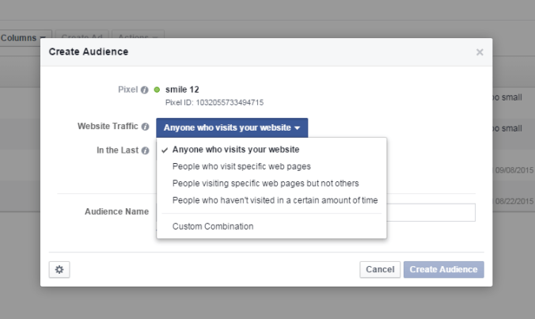Open the gear settings button

click(x=58, y=269)
